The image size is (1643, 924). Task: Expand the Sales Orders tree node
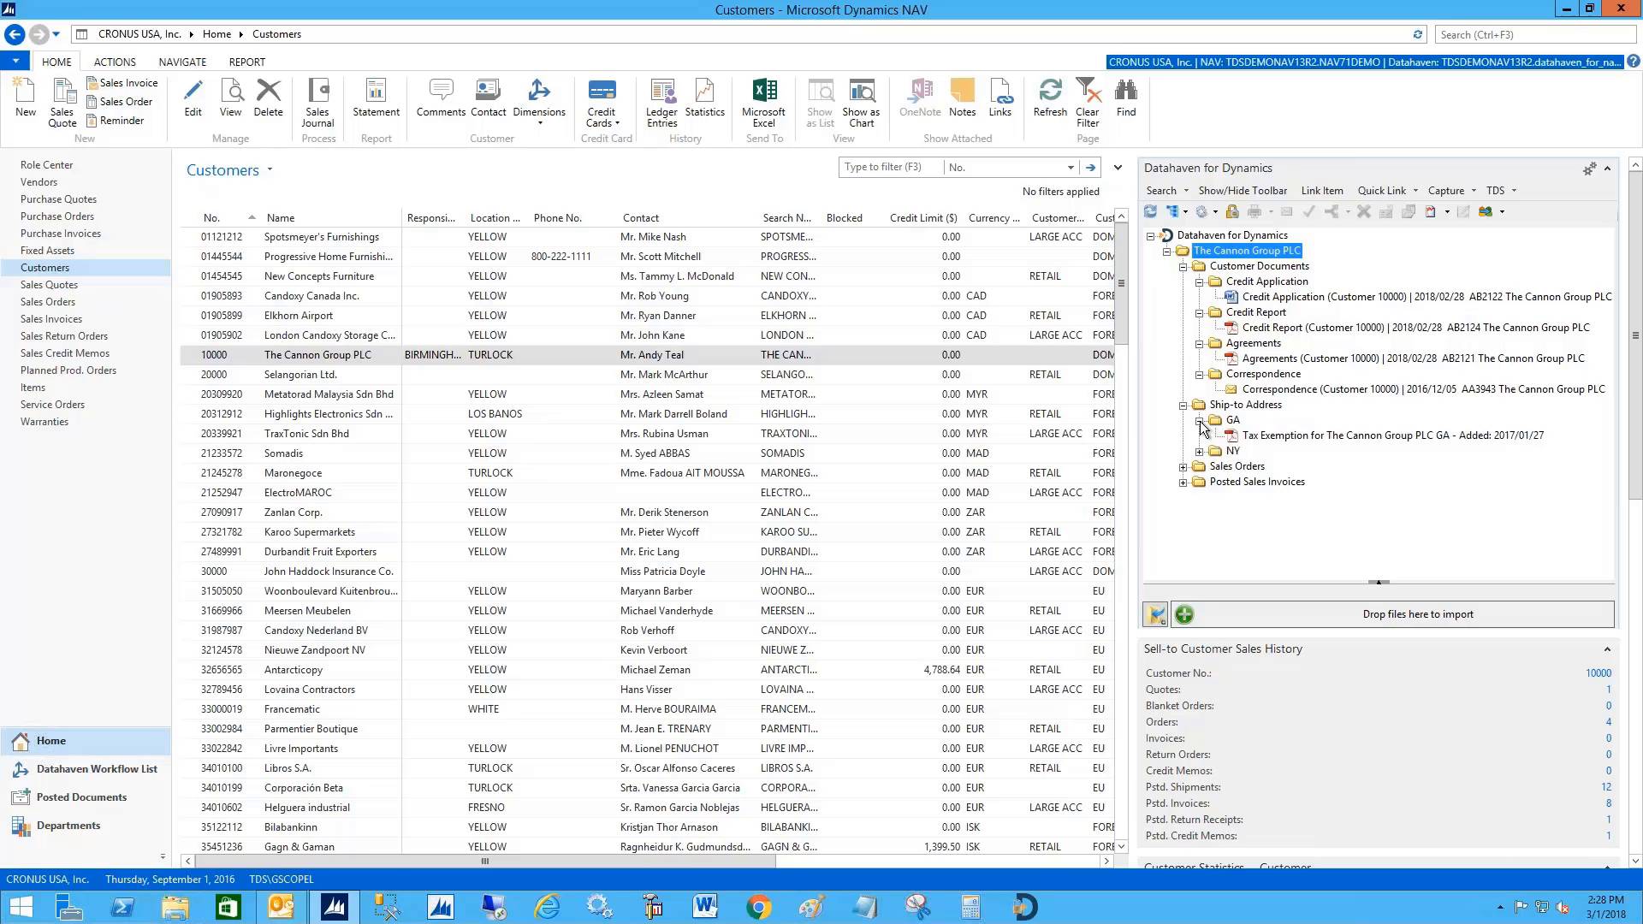[x=1183, y=466]
